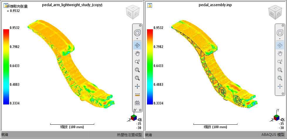Screen dimensions: 287x139
Task: Select the Pan hand tool in left viewport
Action: pyautogui.click(x=137, y=54)
